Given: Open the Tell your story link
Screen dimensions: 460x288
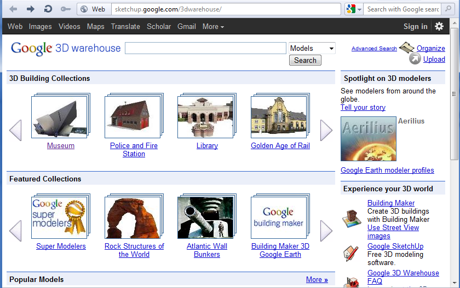Looking at the screenshot, I should [363, 108].
